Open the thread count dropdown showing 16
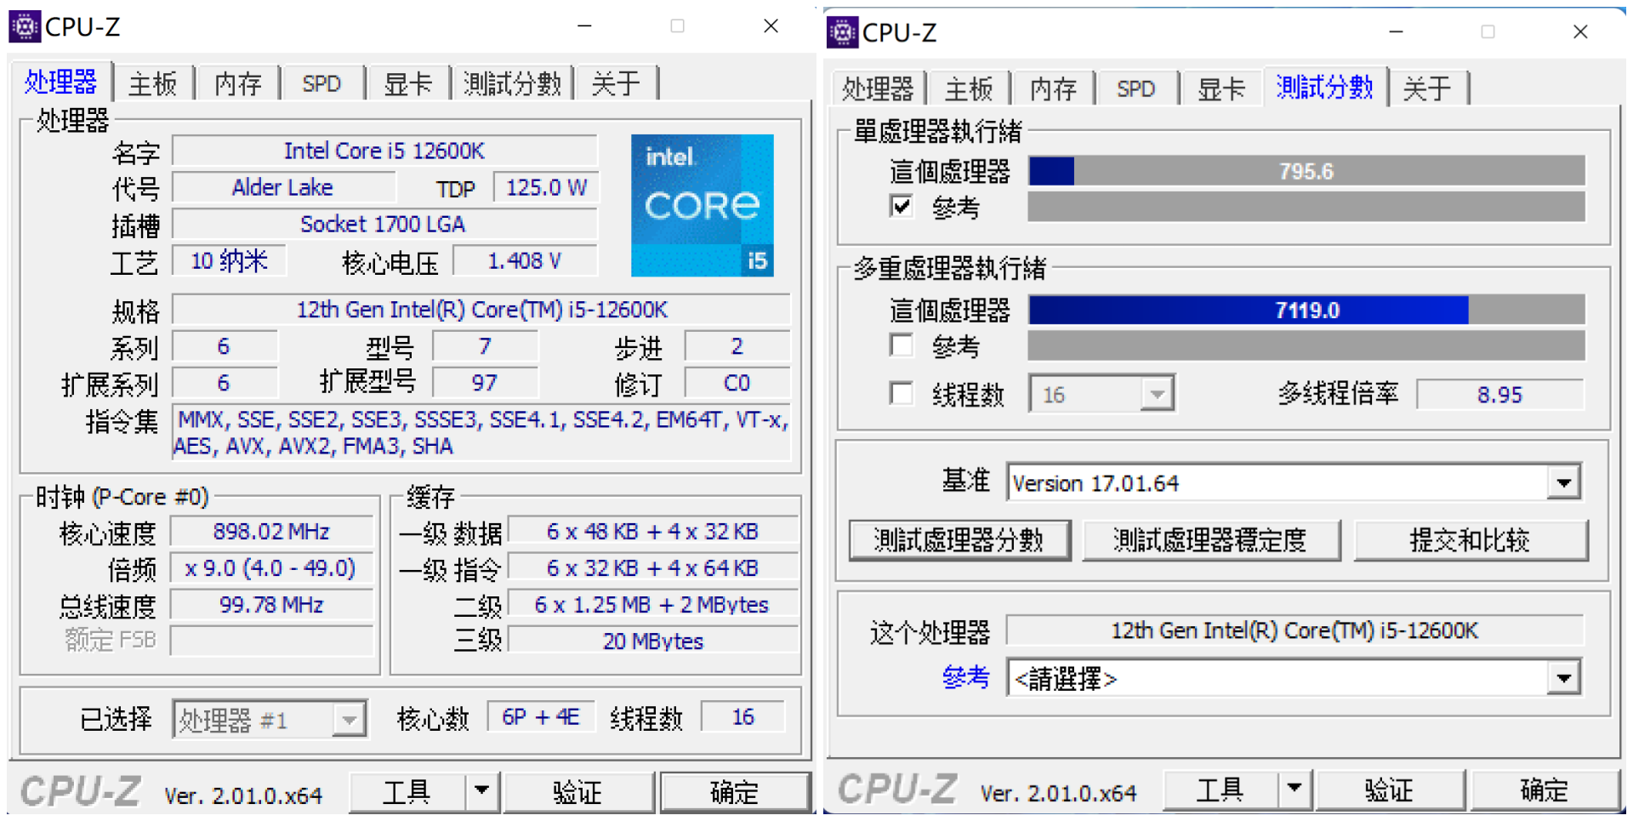 (1158, 393)
